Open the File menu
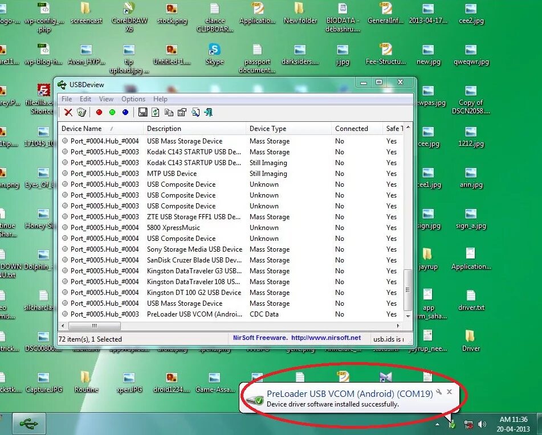The image size is (542, 435). coord(67,99)
